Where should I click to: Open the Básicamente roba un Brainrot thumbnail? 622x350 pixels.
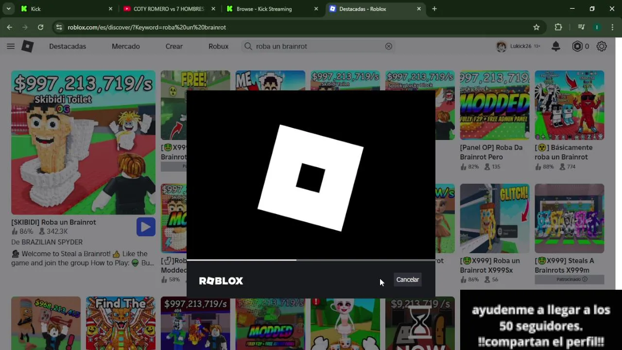coord(570,105)
